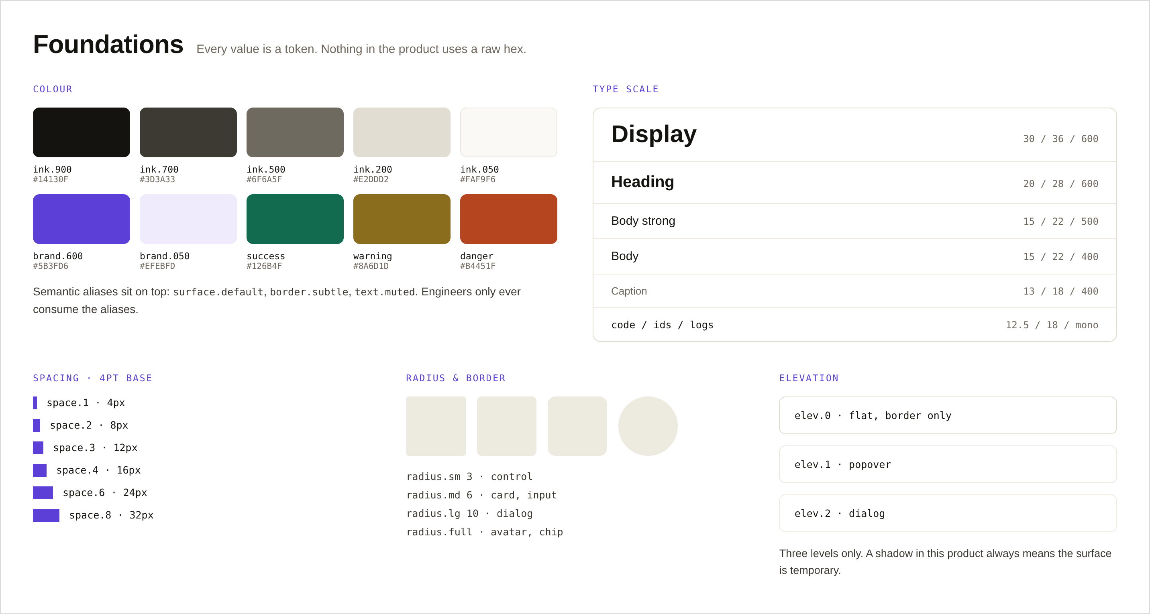Select the Display type scale row
This screenshot has width=1150, height=614.
tap(854, 135)
